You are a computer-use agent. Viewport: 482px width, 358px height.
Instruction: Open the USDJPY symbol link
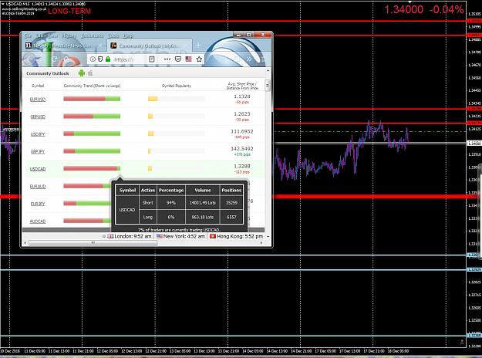pyautogui.click(x=38, y=134)
